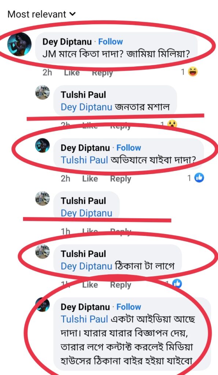Click the thumbs-up reaction on ঠিকানা টা লাগে comment
This screenshot has height=375, width=218.
click(177, 284)
